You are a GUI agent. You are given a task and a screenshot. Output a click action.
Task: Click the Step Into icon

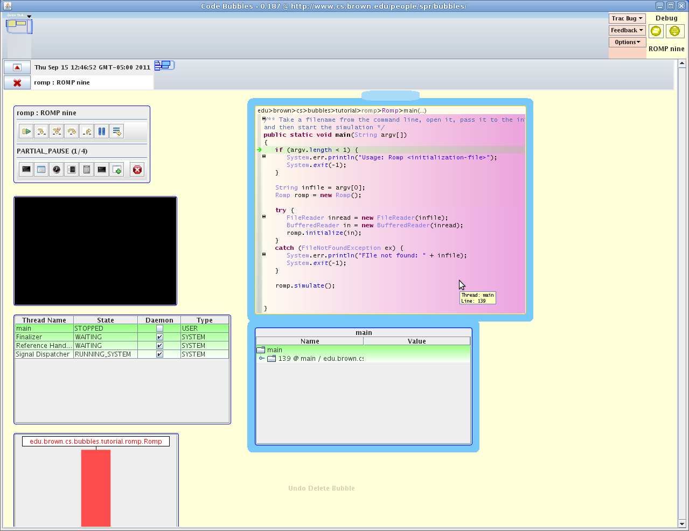coord(41,131)
